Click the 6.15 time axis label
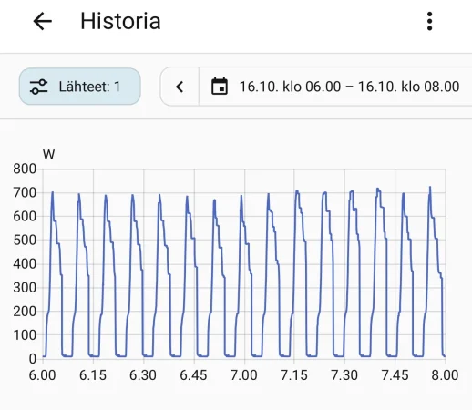Image resolution: width=472 pixels, height=410 pixels. [93, 375]
